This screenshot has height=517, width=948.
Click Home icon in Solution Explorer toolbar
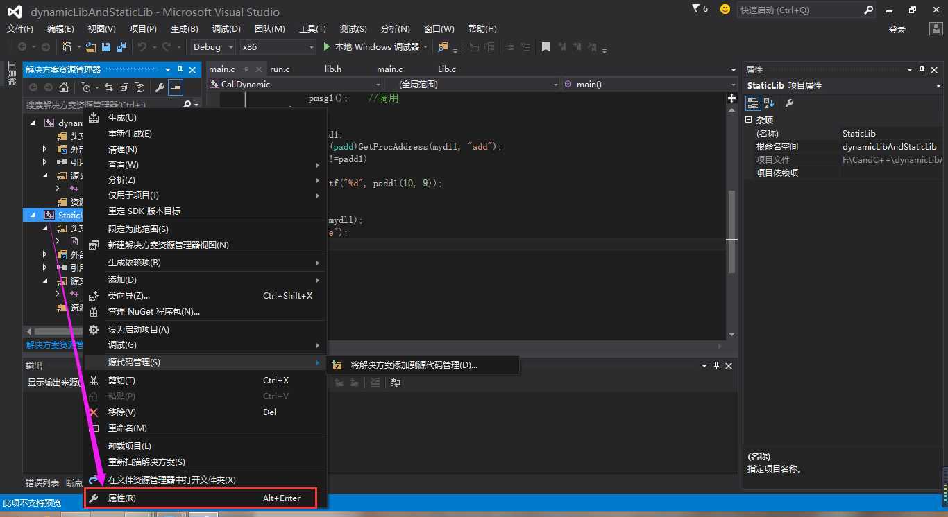click(x=64, y=87)
